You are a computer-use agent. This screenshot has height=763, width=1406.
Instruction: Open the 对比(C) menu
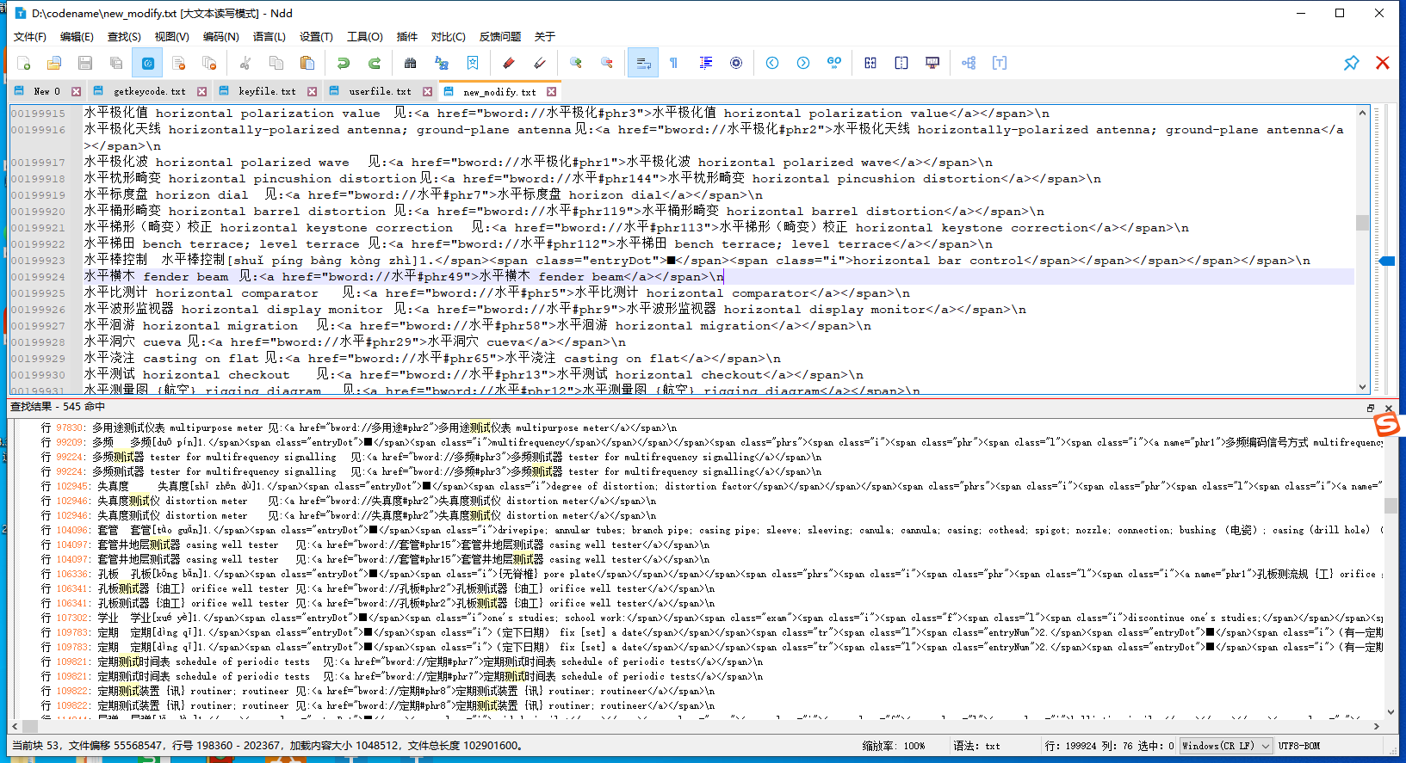point(448,36)
